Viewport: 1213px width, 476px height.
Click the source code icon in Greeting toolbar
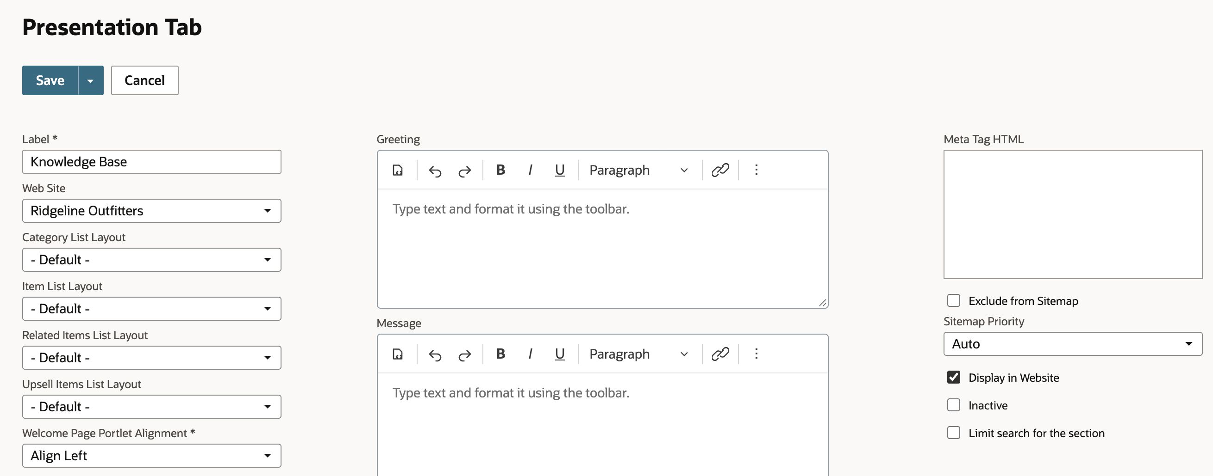tap(397, 170)
